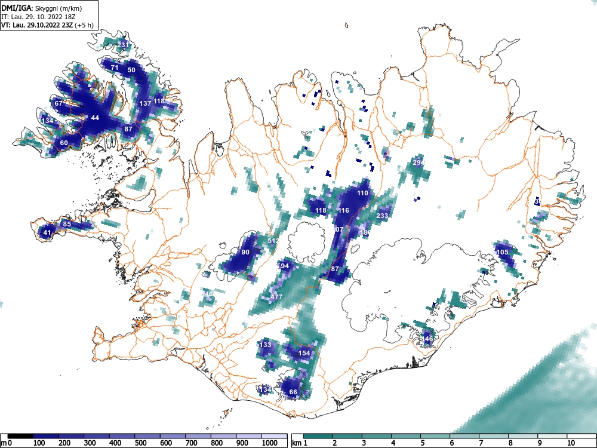The image size is (597, 448).
Task: Select the map label "186"
Action: [365, 232]
